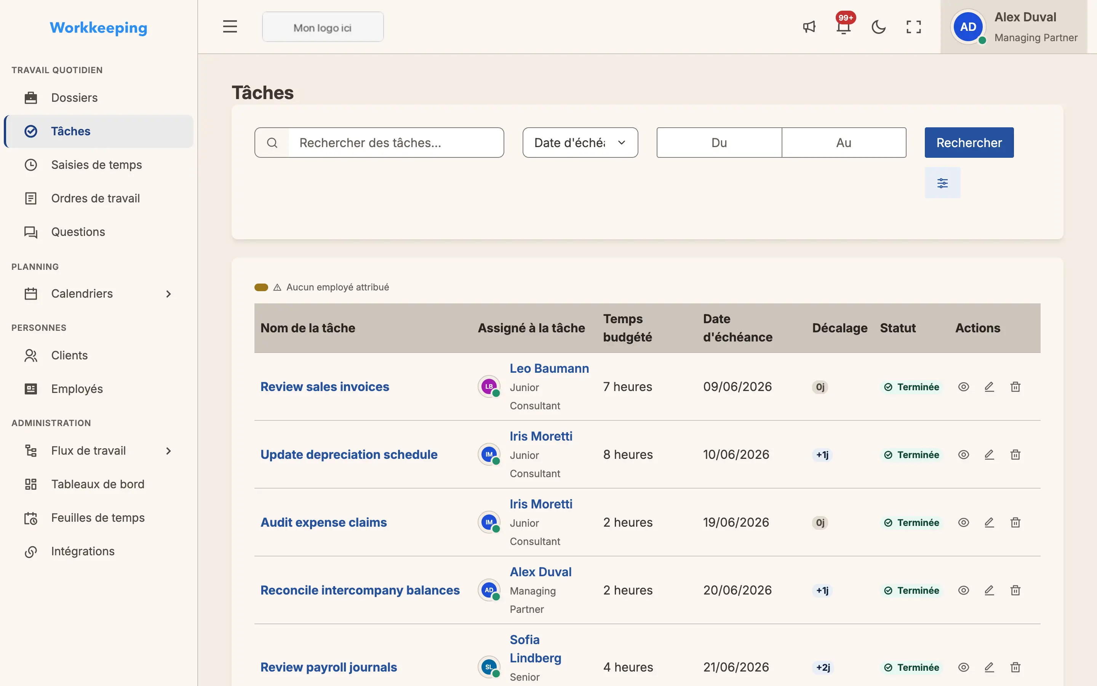The image size is (1097, 686).
Task: Go to Saisies de temps
Action: (99, 165)
